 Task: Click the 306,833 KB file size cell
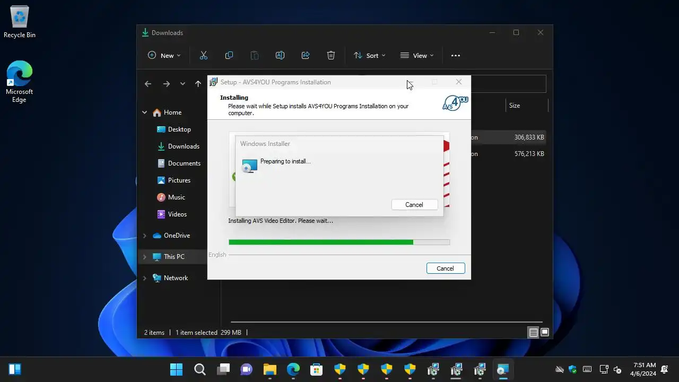pos(529,137)
